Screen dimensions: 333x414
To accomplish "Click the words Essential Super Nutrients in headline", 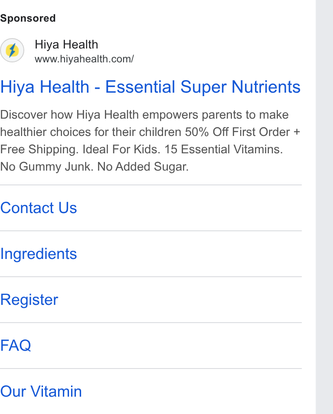I will pyautogui.click(x=203, y=87).
